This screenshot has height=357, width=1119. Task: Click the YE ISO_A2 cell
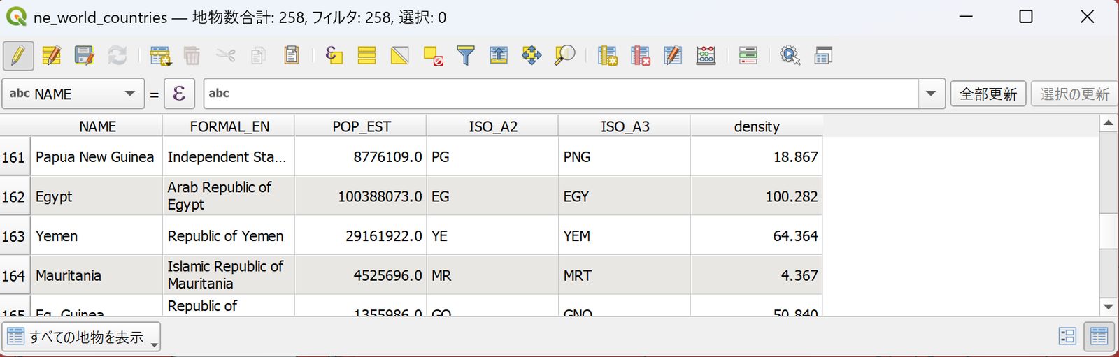pos(492,236)
